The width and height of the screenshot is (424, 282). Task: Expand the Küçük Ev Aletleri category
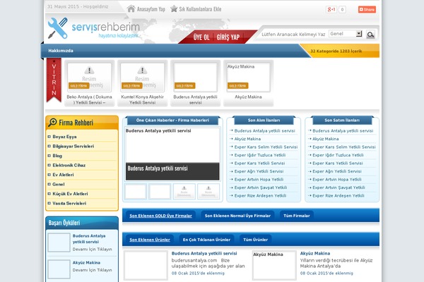(x=70, y=194)
